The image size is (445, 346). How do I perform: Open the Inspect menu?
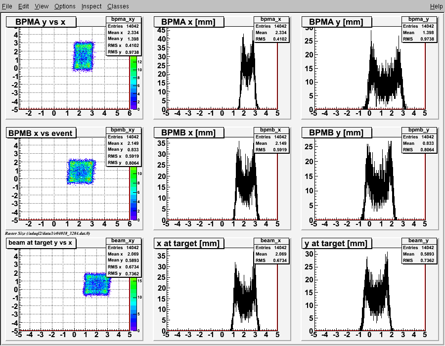tap(91, 6)
